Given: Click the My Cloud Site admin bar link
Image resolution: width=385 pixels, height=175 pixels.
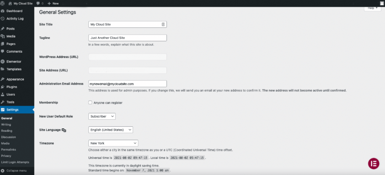Looking at the screenshot, I should (23, 3).
